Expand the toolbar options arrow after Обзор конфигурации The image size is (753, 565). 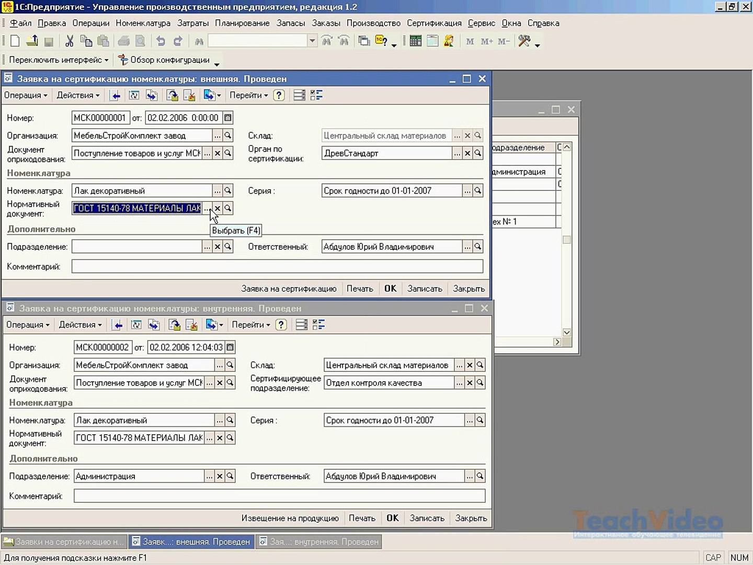(216, 63)
